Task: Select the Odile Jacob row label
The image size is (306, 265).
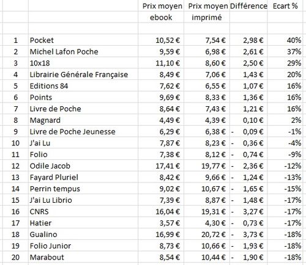Action: [83, 166]
